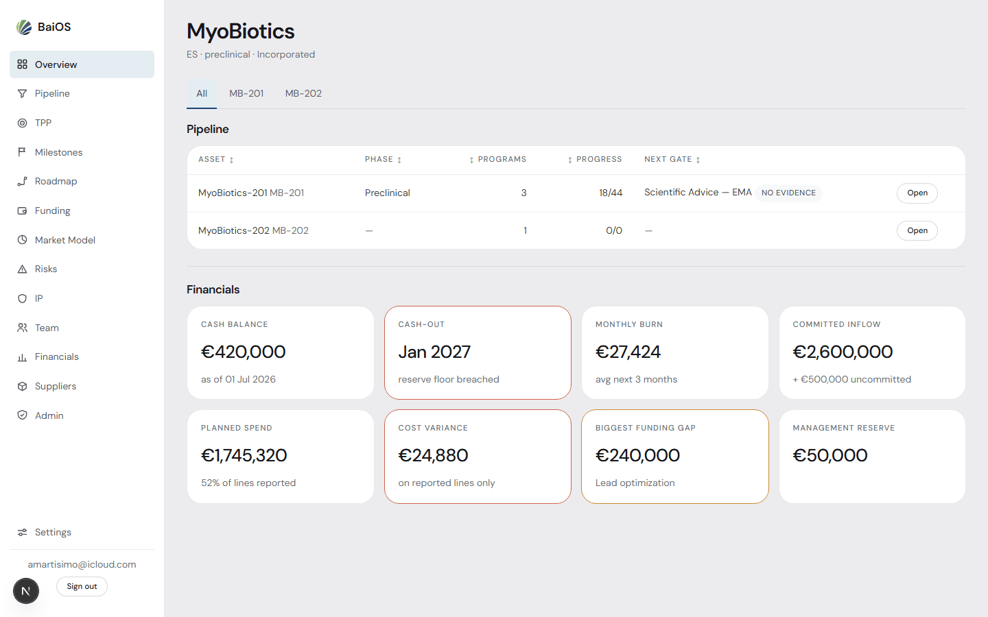
Task: Click the MyoBiotics-201 MB-201 asset name
Action: pyautogui.click(x=251, y=193)
